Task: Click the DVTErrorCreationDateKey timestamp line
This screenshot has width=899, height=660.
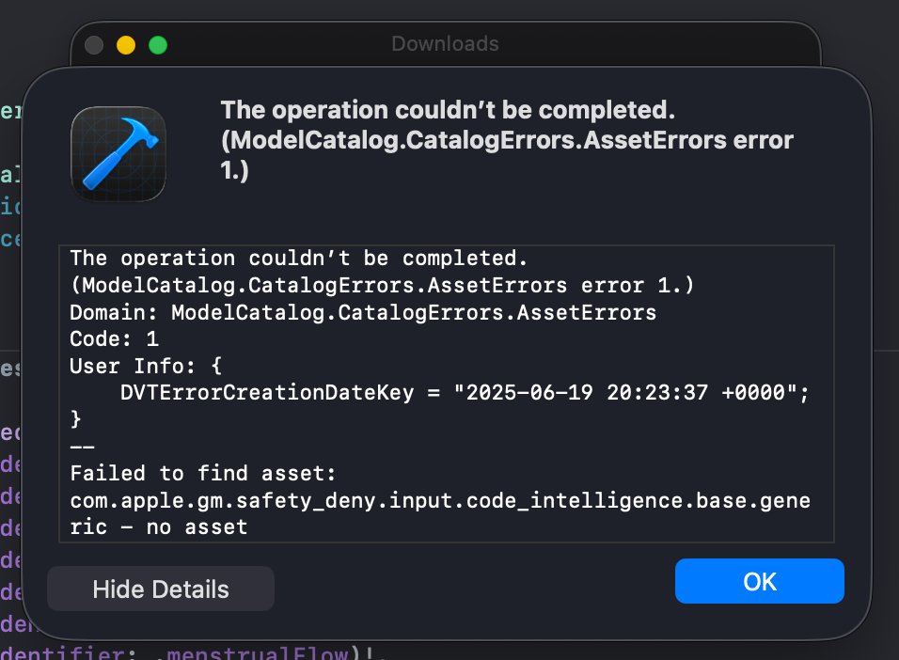Action: click(x=465, y=393)
